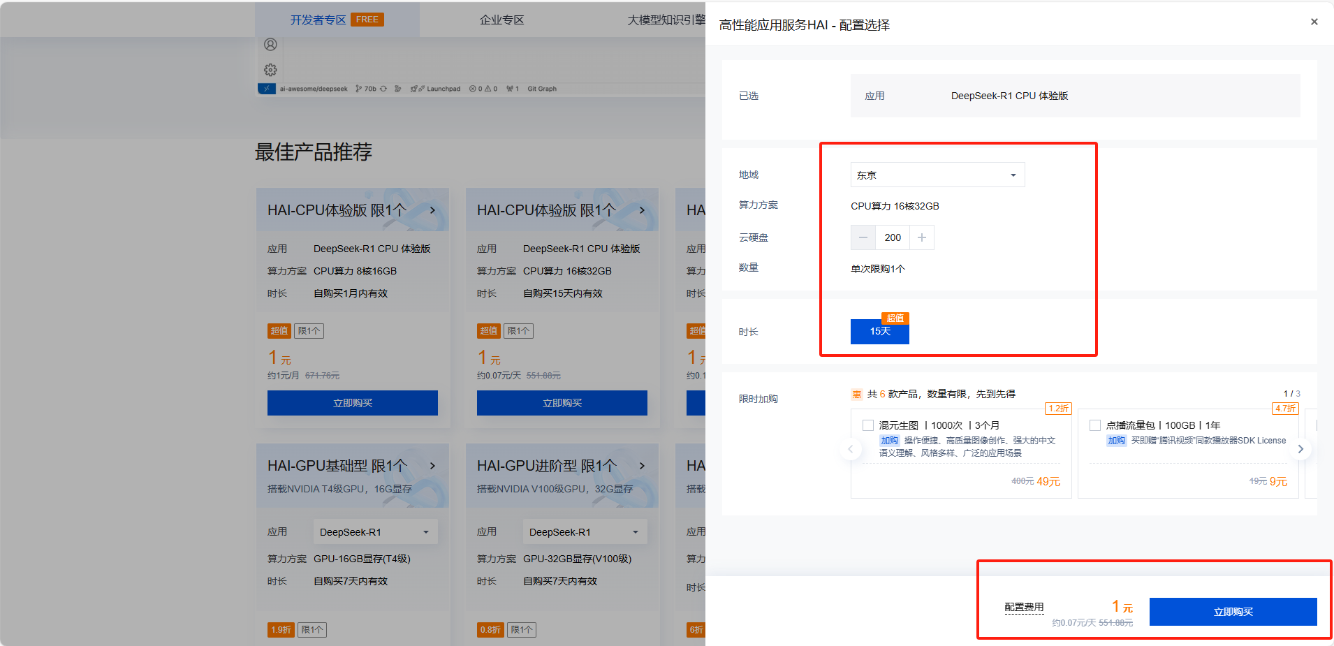Viewport: 1334px width, 646px height.
Task: Click the 4.7折 discount tag
Action: point(1285,409)
